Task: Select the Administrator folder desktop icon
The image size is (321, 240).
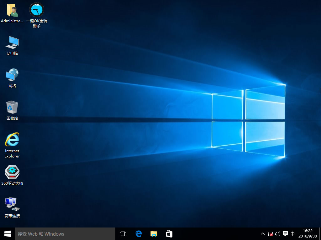Action: pos(12,13)
